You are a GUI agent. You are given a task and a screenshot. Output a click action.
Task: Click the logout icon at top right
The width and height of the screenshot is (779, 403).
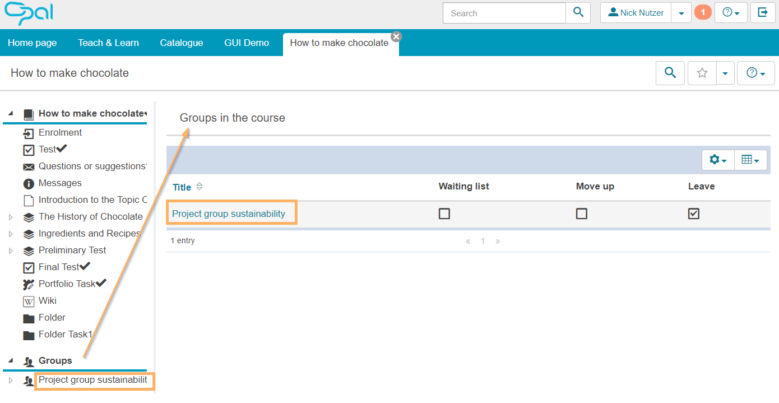763,12
